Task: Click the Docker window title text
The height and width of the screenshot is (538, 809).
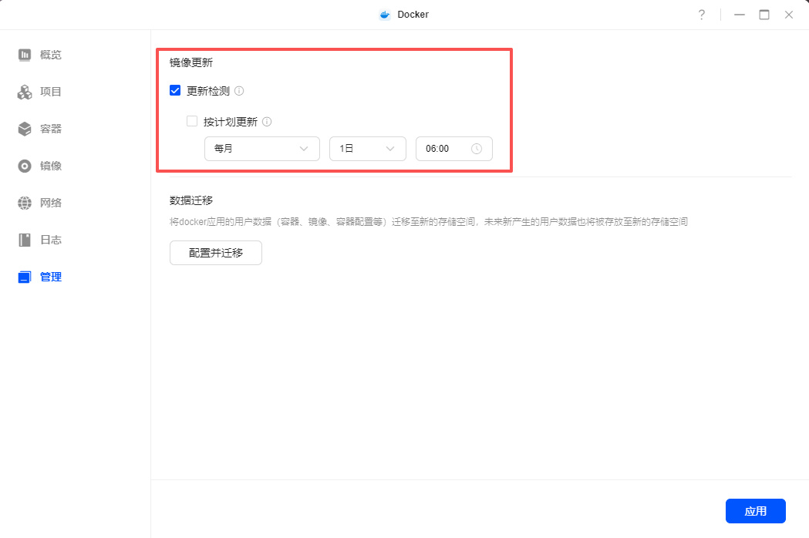Action: coord(413,15)
